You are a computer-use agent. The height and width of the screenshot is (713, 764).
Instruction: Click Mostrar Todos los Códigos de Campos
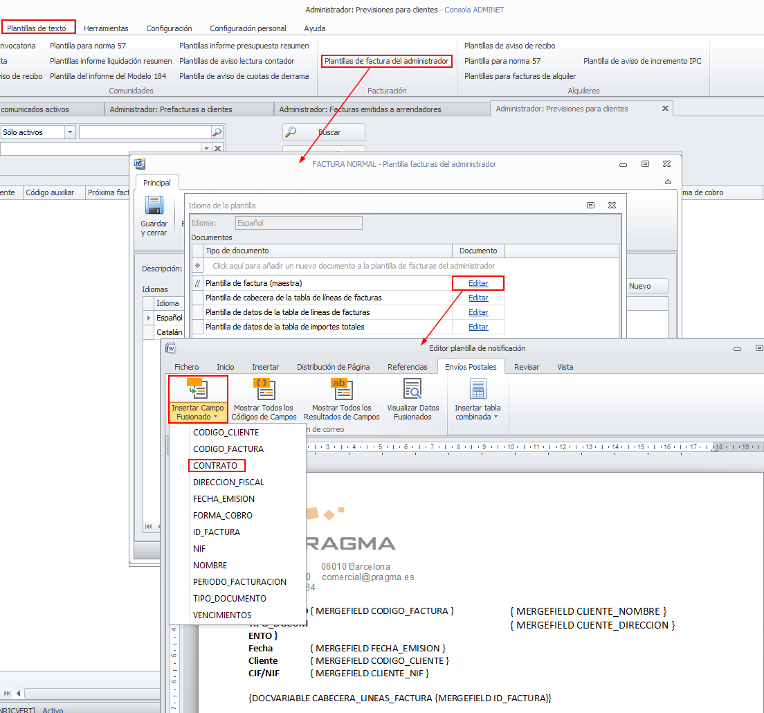pos(264,399)
